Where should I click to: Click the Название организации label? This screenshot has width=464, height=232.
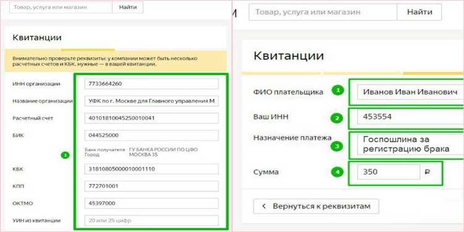(43, 101)
